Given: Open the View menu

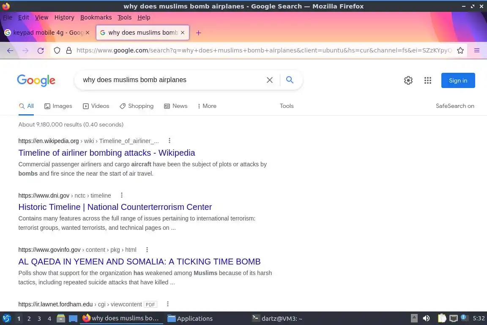Looking at the screenshot, I should [41, 17].
